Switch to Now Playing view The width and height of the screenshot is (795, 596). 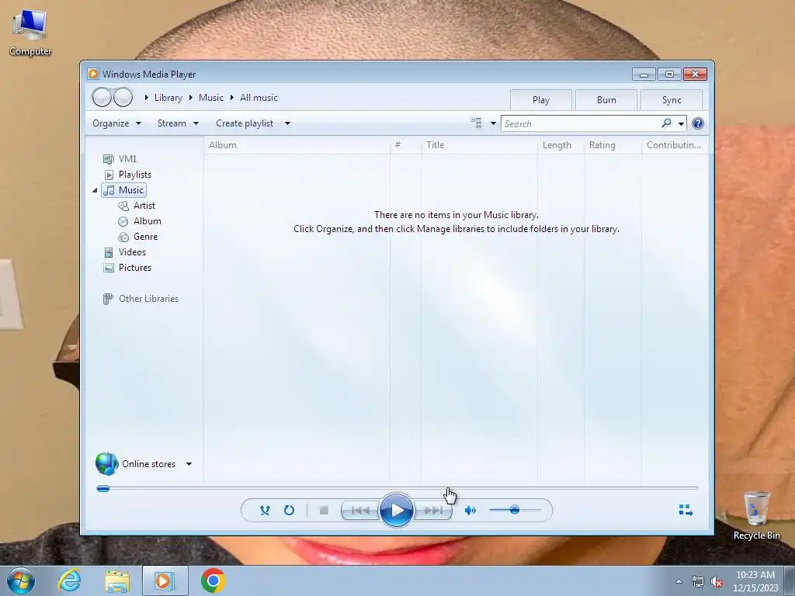(x=686, y=510)
